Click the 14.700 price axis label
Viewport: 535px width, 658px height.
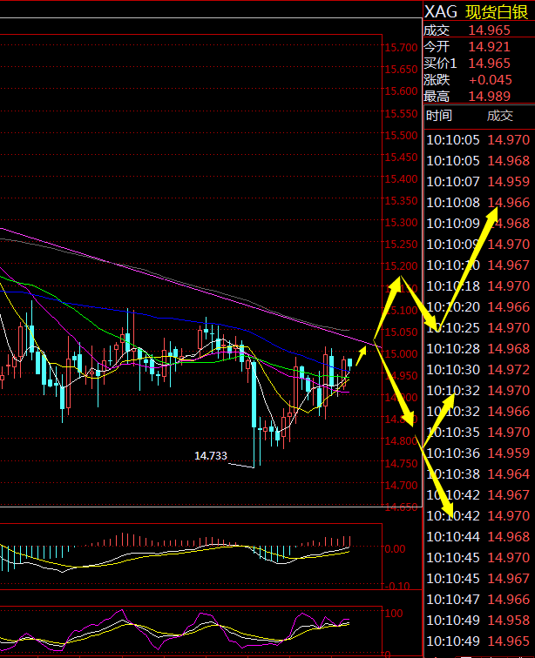pyautogui.click(x=402, y=486)
